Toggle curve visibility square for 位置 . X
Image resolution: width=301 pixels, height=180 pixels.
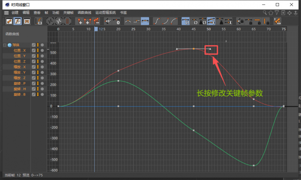click(34, 50)
